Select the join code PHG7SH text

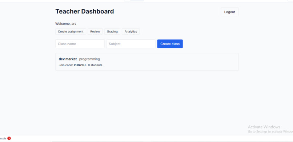pos(80,65)
